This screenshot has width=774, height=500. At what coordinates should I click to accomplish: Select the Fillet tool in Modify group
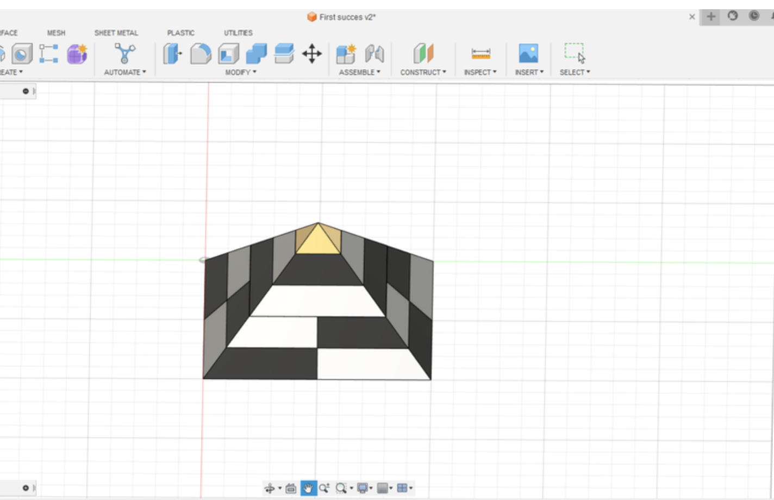(x=200, y=54)
